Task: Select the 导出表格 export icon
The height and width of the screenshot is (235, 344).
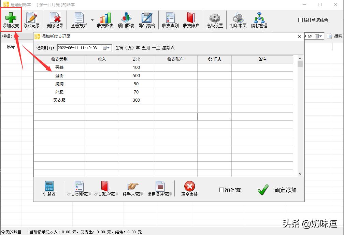Action: coord(147,19)
